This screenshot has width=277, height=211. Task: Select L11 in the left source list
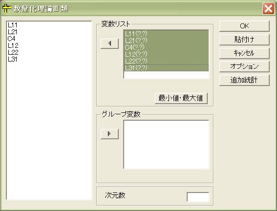[12, 25]
